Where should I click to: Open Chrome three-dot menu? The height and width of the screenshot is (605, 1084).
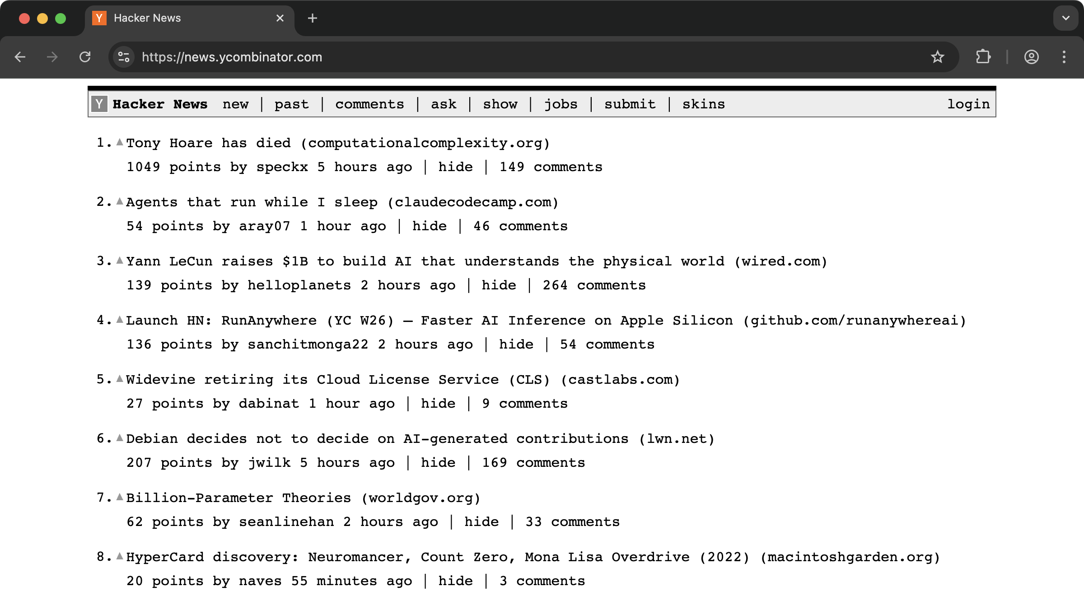[x=1064, y=57]
